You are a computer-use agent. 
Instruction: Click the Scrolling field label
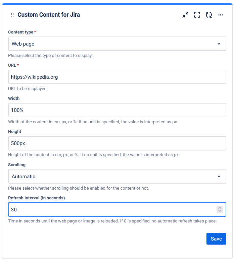pos(17,165)
